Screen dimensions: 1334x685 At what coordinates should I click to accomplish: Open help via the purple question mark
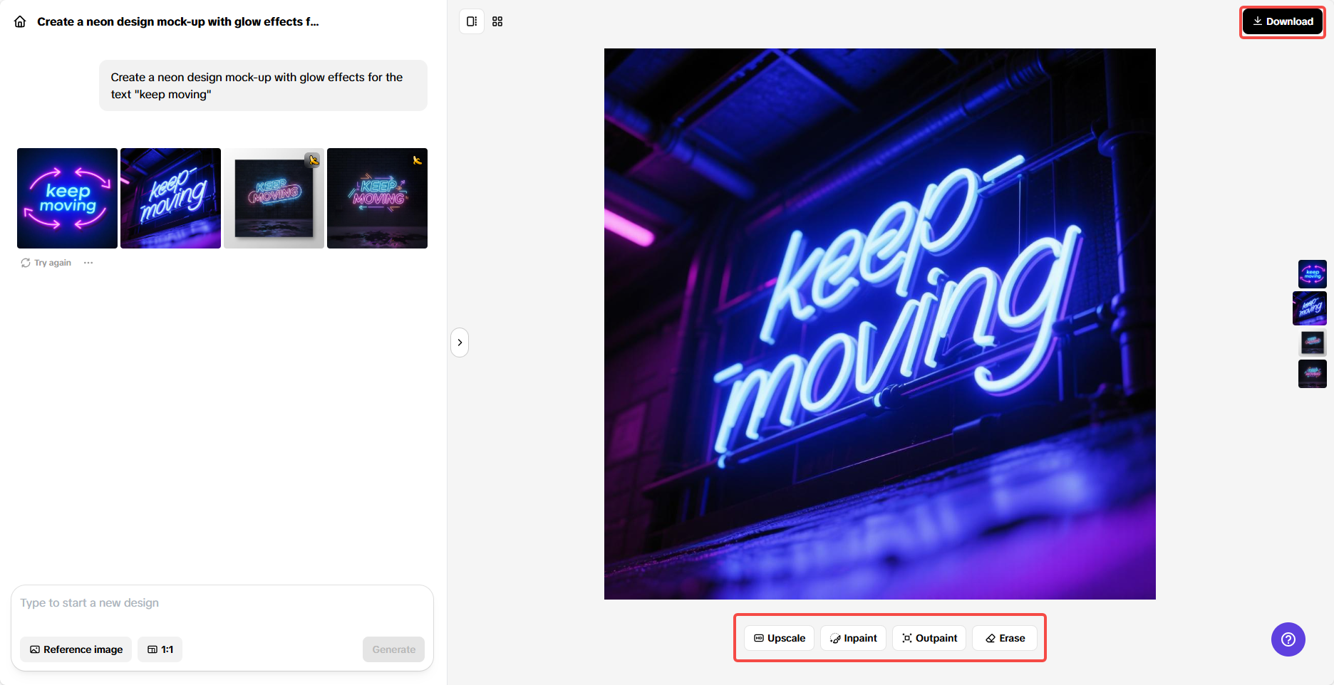[1288, 639]
